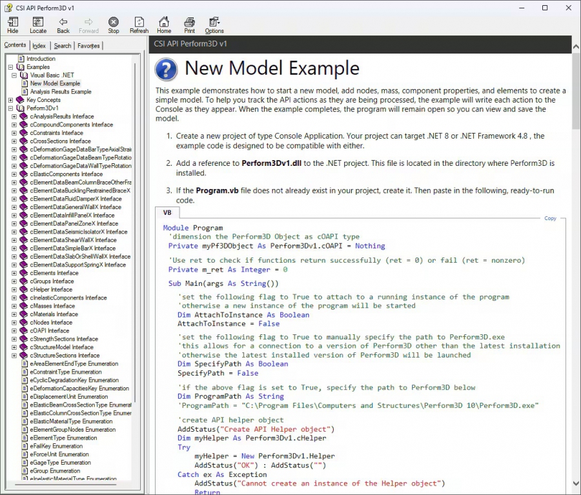581x495 pixels.
Task: Expand the Key Concepts node
Action: [11, 100]
